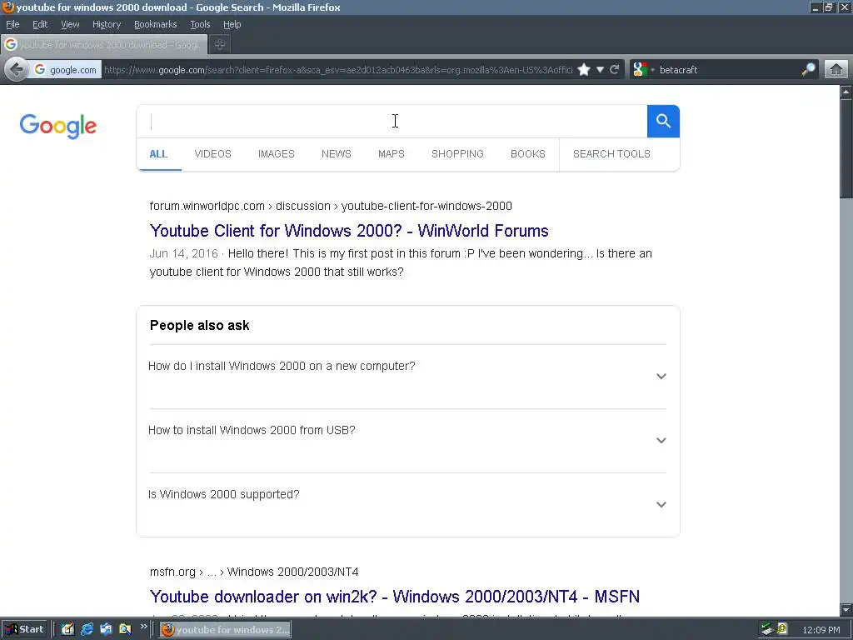Click the taskbar clock showing 12:09 PM

pyautogui.click(x=821, y=630)
